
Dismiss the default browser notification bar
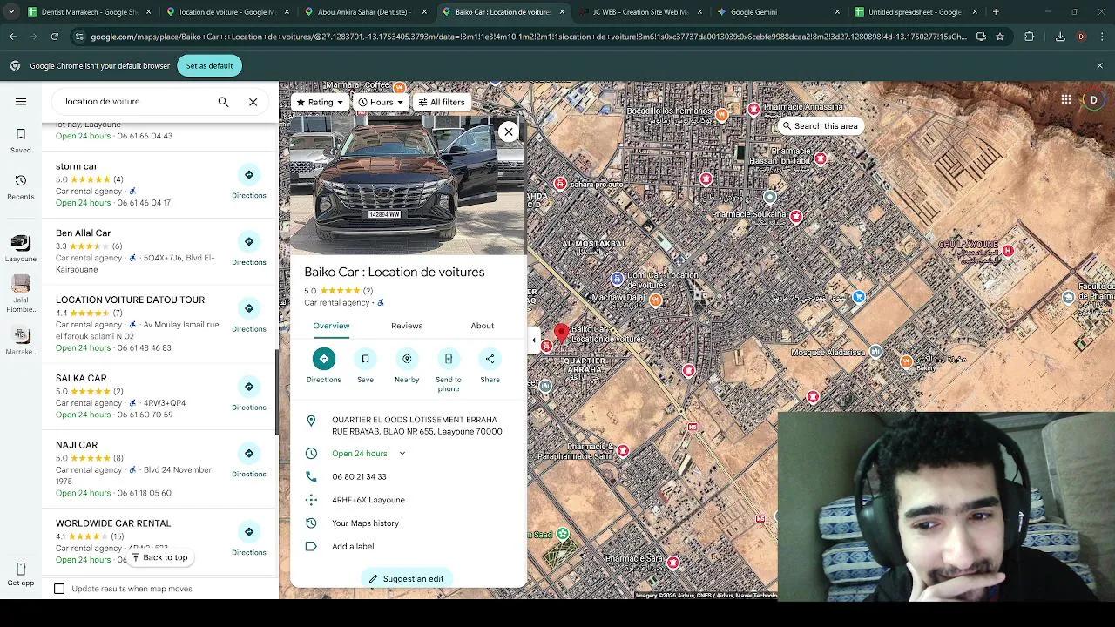pyautogui.click(x=1099, y=66)
